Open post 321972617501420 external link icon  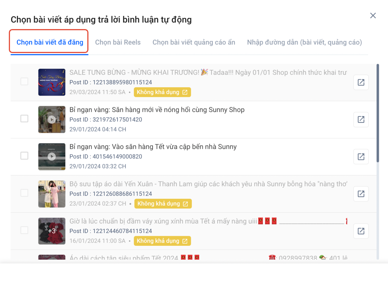(x=361, y=119)
